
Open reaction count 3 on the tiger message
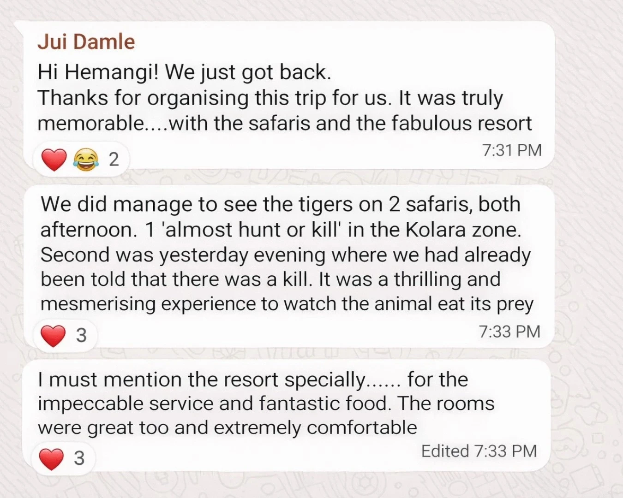(81, 335)
